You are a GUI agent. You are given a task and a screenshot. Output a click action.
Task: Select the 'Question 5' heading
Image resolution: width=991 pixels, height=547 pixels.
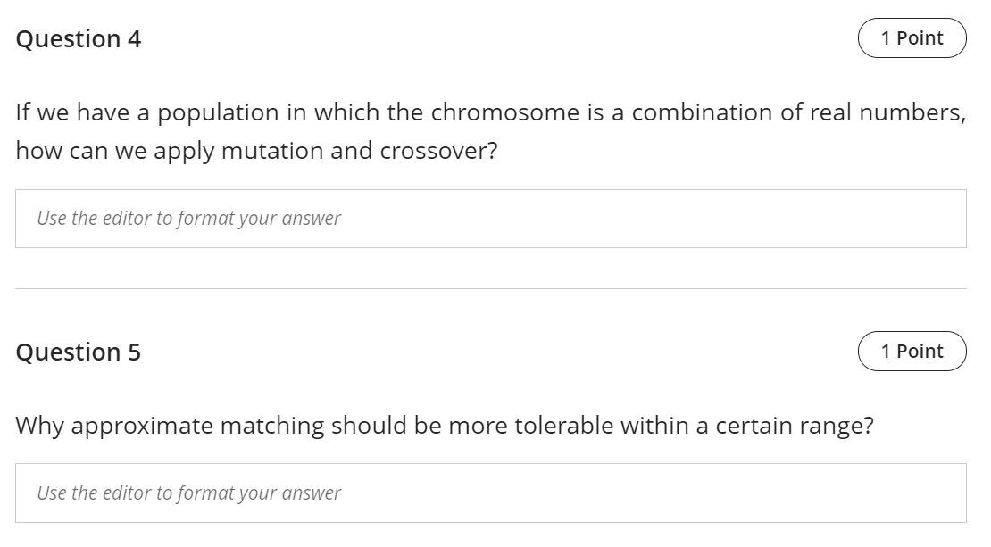pos(79,352)
